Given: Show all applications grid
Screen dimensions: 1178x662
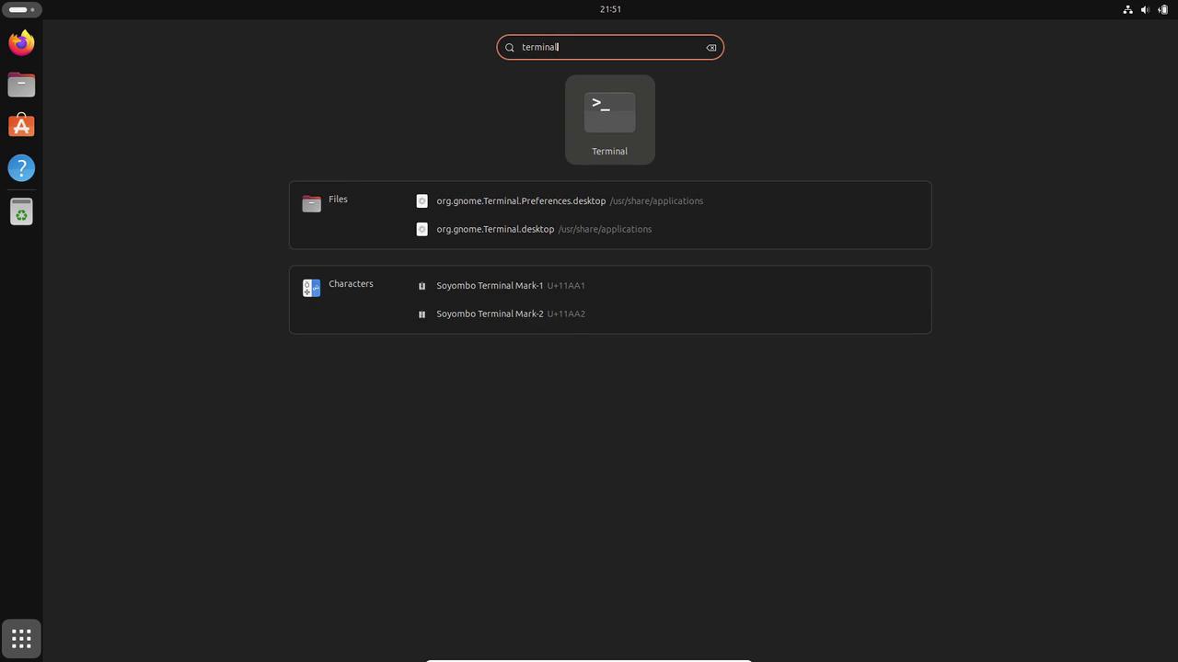Looking at the screenshot, I should point(21,638).
